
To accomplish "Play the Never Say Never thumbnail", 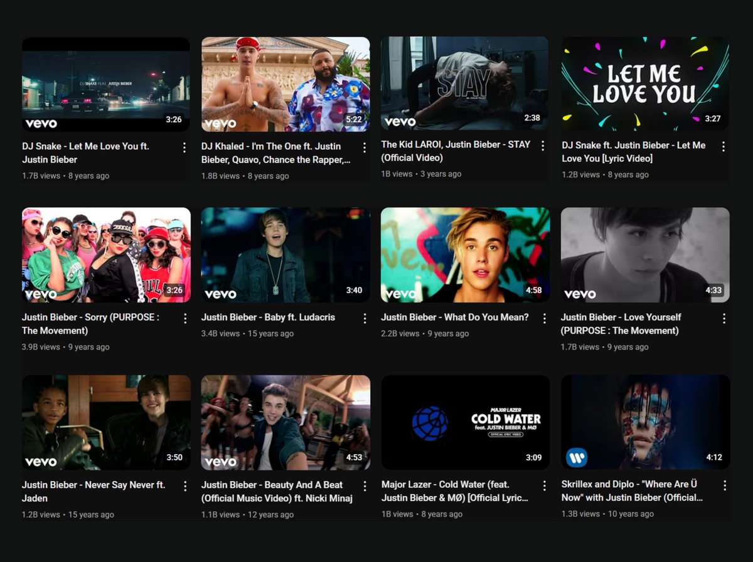I will pos(106,422).
